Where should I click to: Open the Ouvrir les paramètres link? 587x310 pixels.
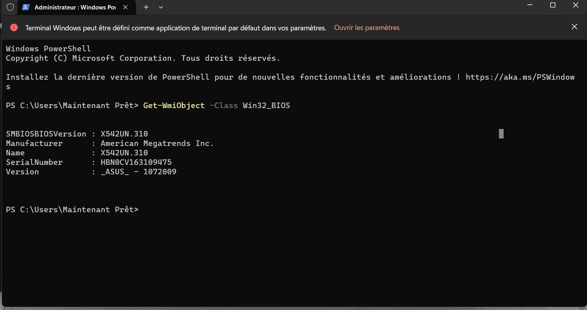367,28
